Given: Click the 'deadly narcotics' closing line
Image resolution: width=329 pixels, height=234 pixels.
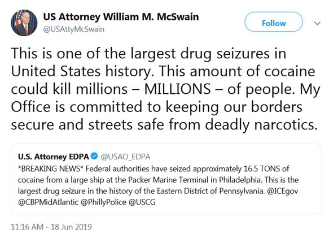Looking at the screenshot, I should 164,124.
